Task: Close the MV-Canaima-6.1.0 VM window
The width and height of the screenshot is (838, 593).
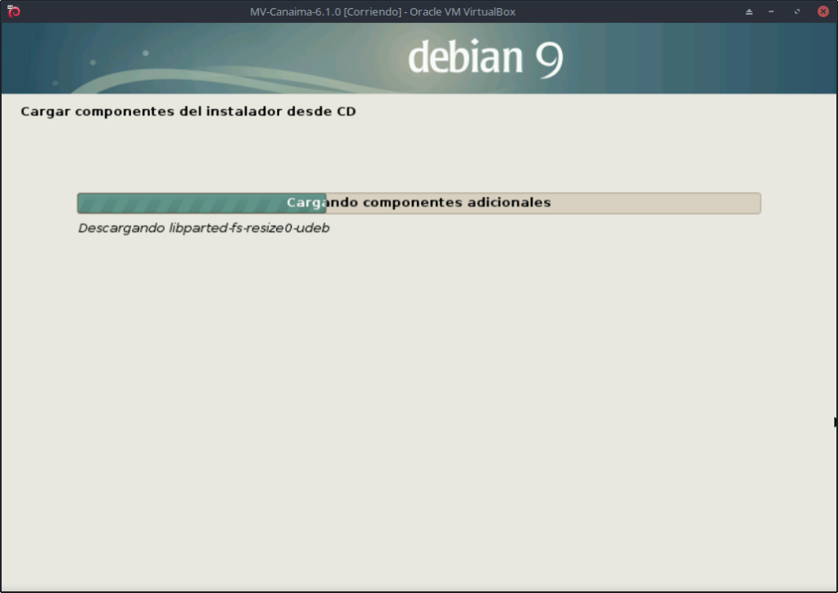Action: tap(822, 12)
